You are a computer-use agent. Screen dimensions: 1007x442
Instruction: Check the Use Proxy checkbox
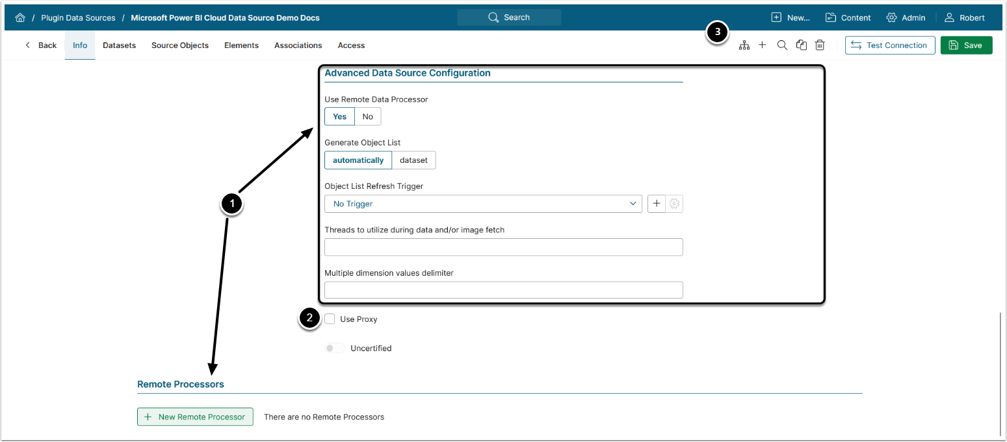click(x=330, y=319)
